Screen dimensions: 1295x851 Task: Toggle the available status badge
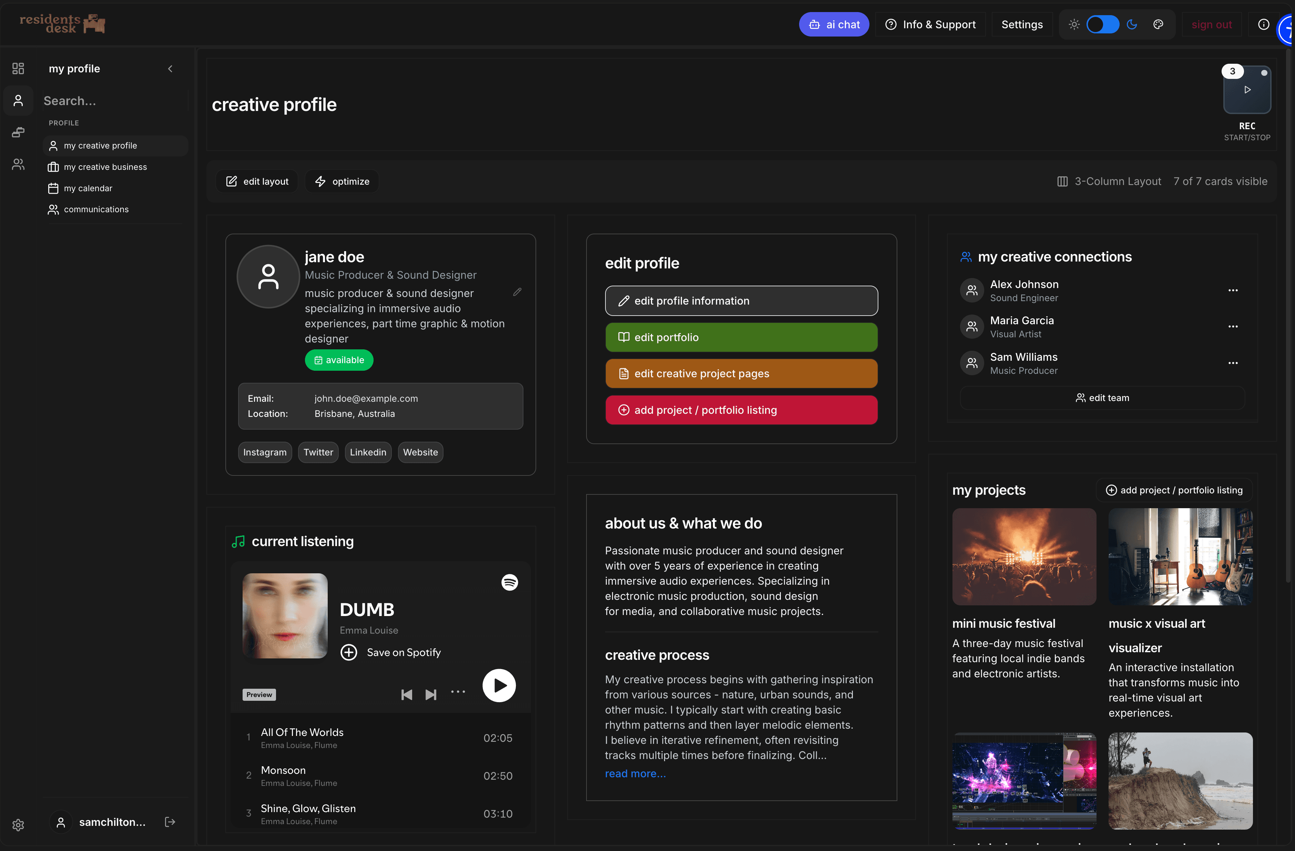[x=338, y=360]
